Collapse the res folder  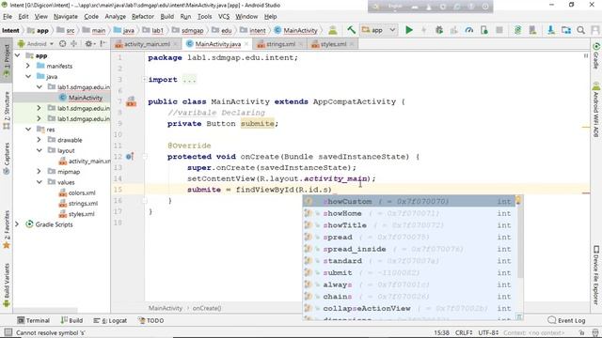28,130
